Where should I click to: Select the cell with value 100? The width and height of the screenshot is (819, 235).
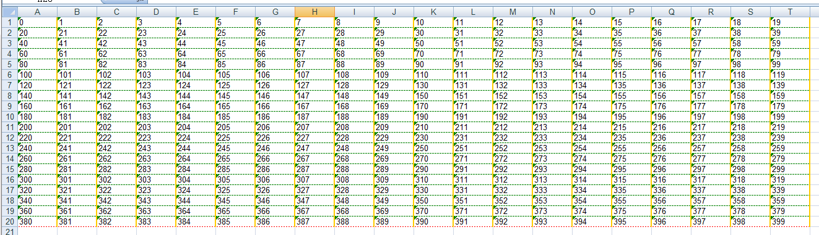click(37, 75)
